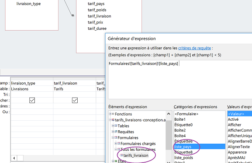Click the database file icon for tarifs_livraisons-conception
Image resolution: width=252 pixels, height=163 pixels.
tap(113, 120)
